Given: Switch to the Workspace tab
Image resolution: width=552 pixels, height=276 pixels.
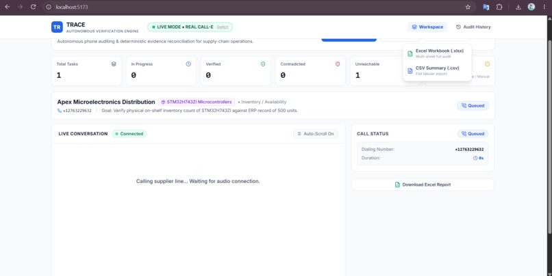Looking at the screenshot, I should click(x=427, y=27).
